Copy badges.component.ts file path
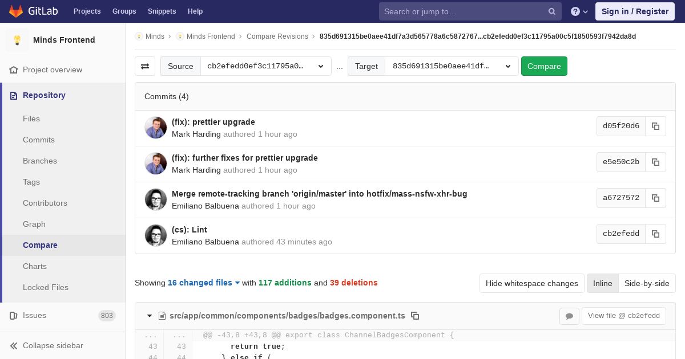Screen dimensions: 685x359 [415, 316]
